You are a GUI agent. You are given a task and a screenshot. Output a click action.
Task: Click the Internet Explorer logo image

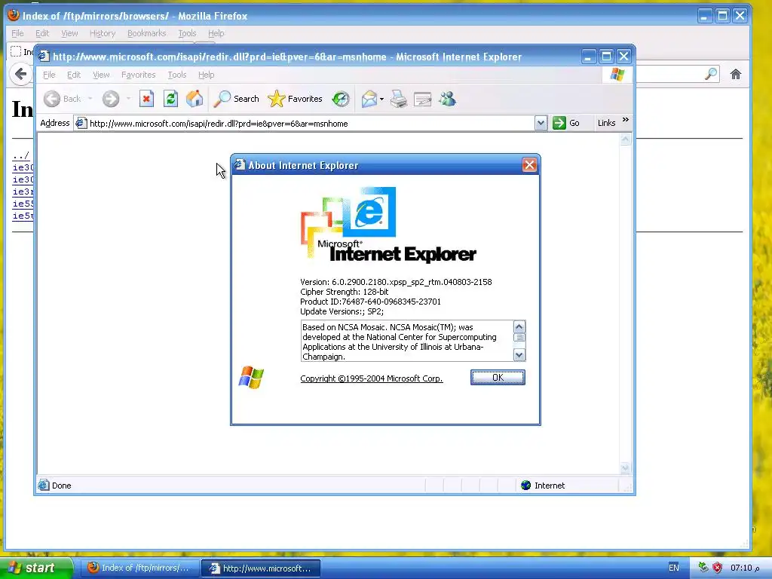[388, 224]
